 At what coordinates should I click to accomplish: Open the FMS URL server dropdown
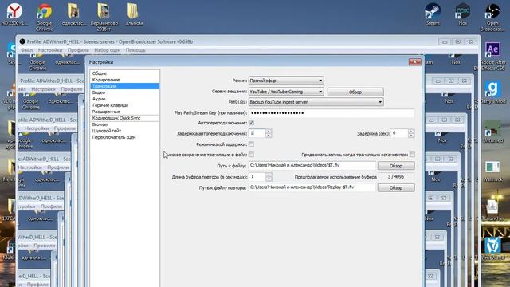click(x=316, y=102)
